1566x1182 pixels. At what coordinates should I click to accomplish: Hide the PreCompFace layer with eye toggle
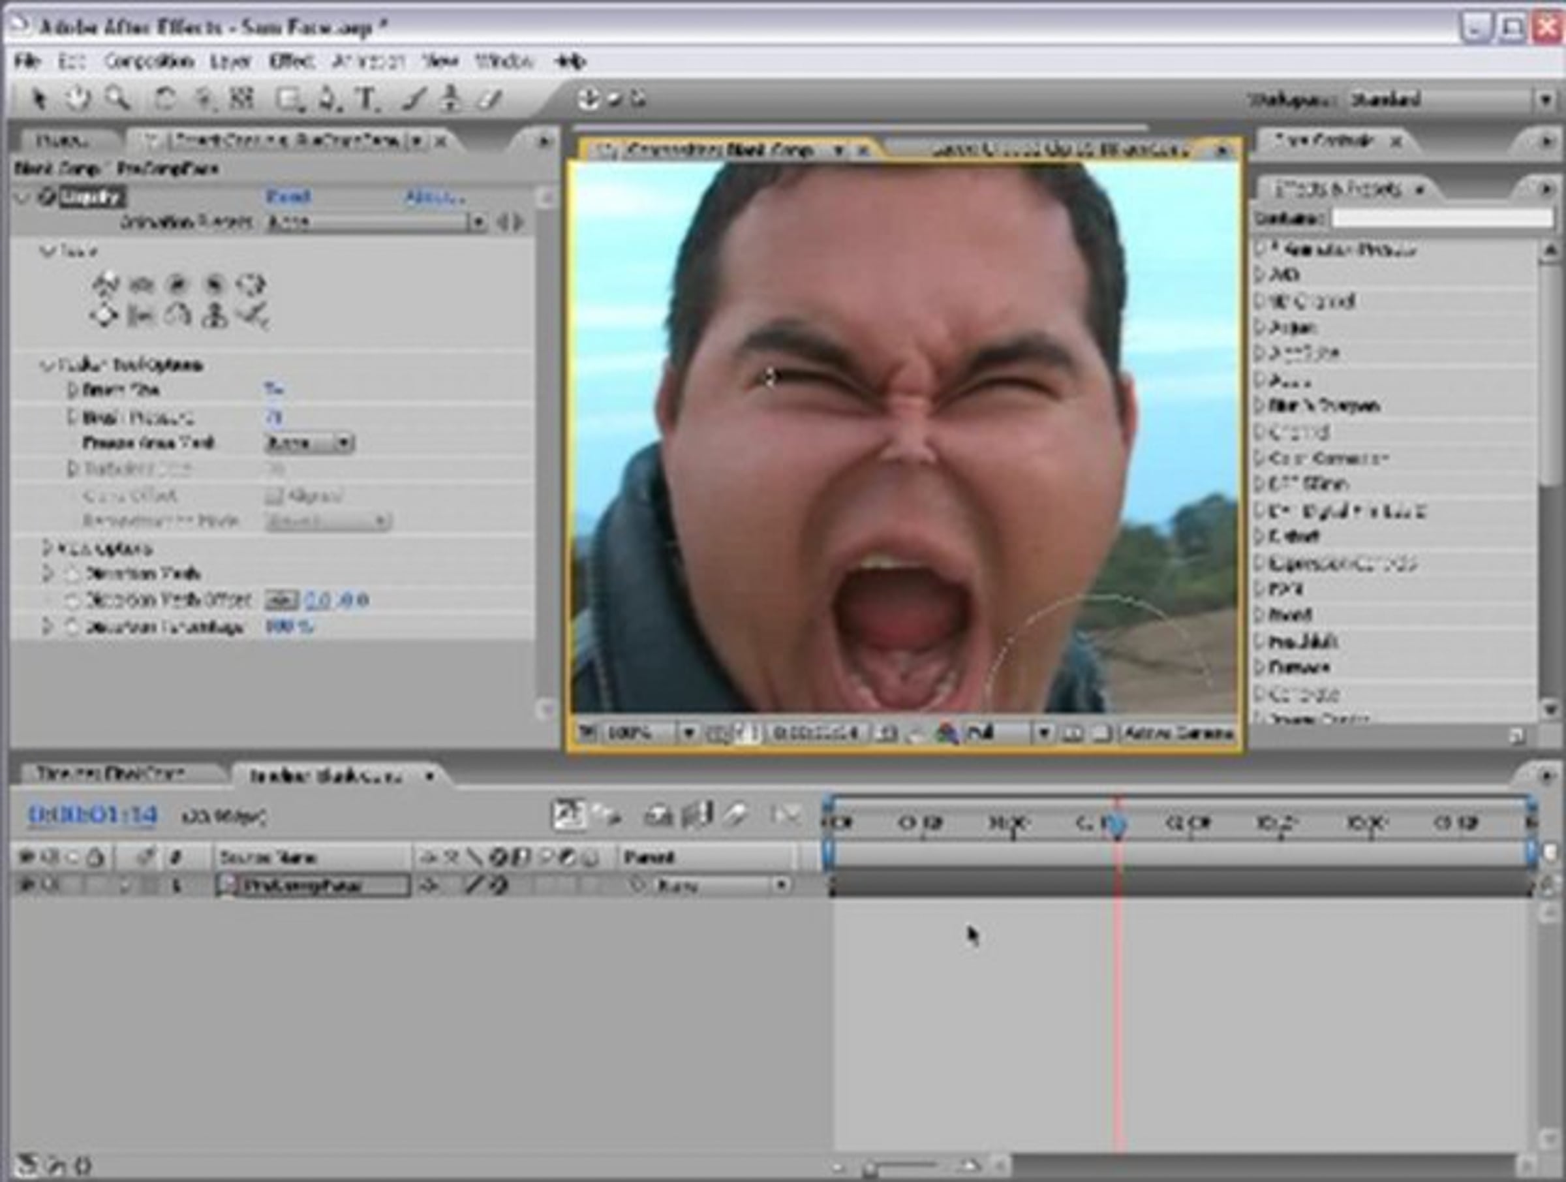point(25,885)
